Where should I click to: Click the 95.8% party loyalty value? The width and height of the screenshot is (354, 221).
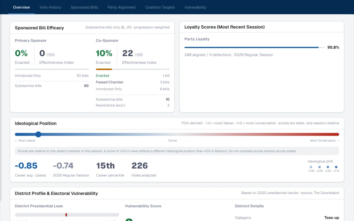click(333, 47)
